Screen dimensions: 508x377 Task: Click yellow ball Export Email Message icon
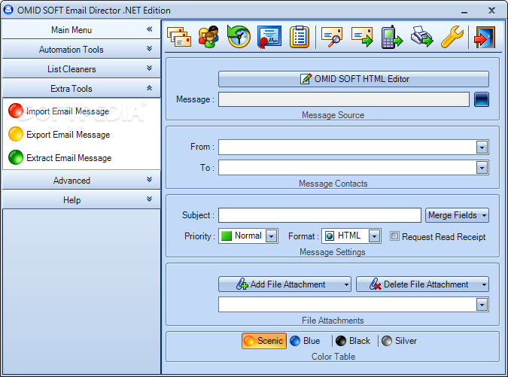(16, 134)
